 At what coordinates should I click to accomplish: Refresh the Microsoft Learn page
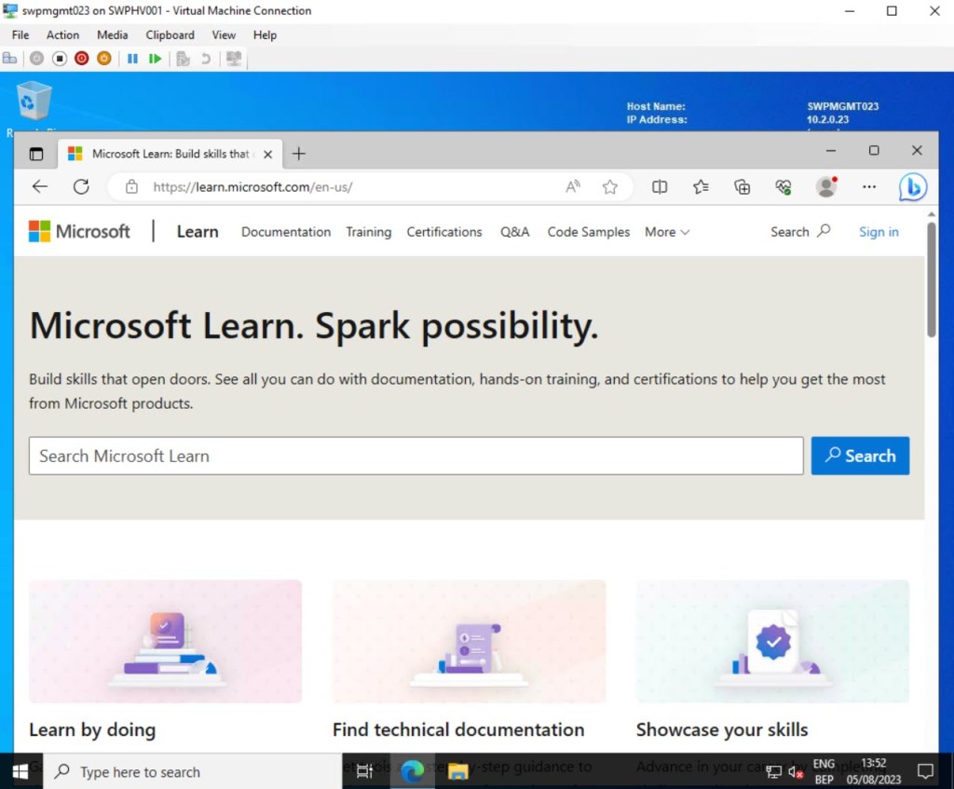81,187
